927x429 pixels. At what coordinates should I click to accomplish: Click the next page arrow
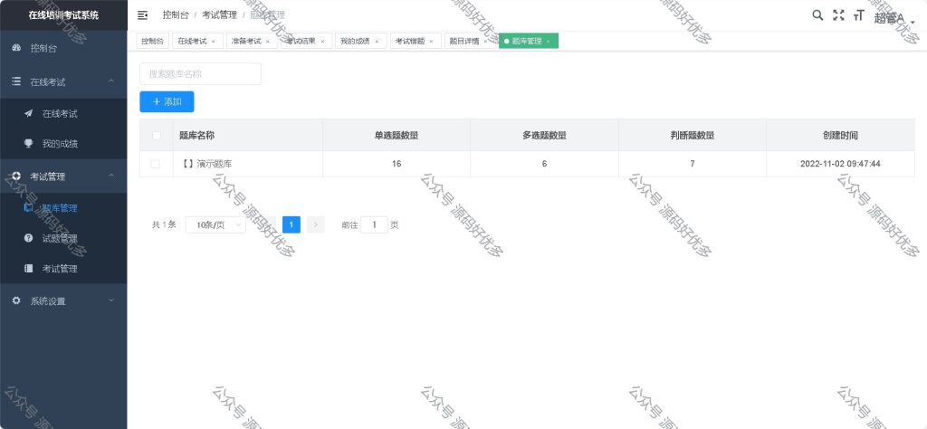(x=316, y=224)
